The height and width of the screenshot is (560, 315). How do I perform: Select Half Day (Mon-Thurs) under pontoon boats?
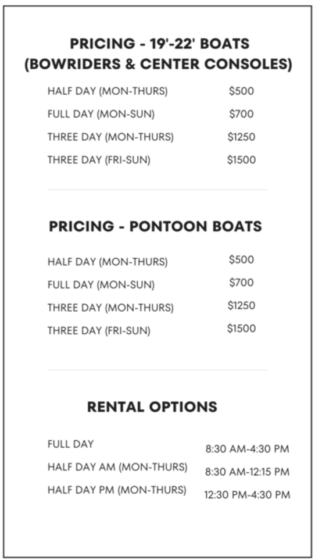click(x=108, y=262)
